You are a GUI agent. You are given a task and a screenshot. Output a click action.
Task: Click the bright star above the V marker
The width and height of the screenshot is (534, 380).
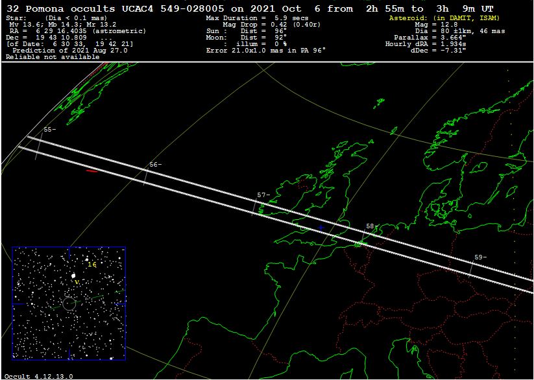(73, 276)
